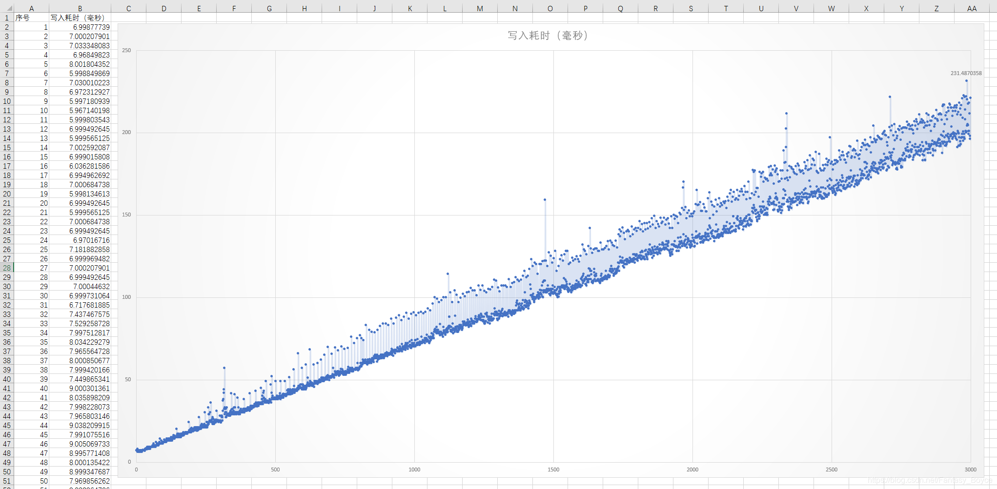
Task: Select cell with value 6.99877739
Action: tap(80, 27)
